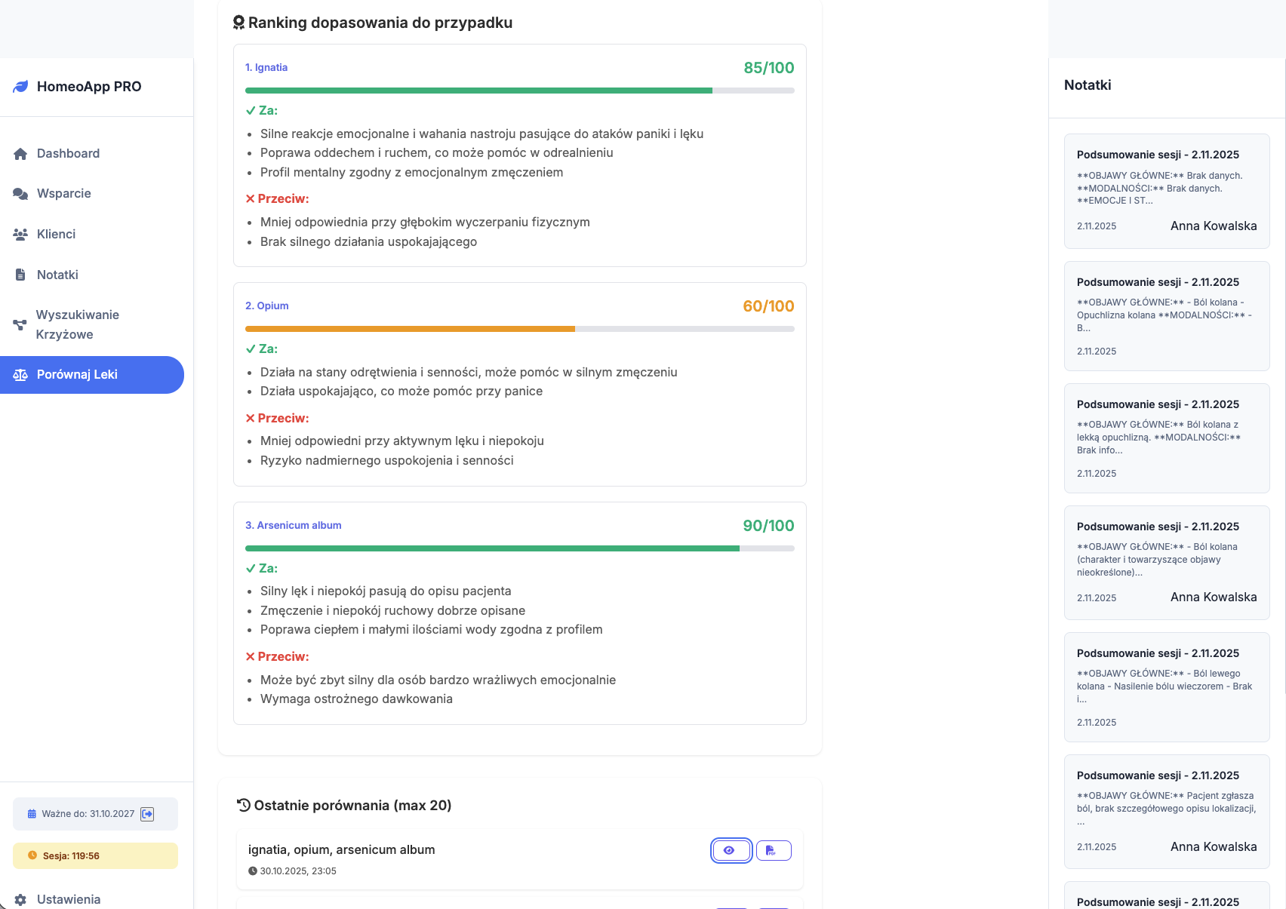Click the Wyszukiwanie Krzyżowe nodes icon
This screenshot has width=1286, height=909.
point(20,325)
